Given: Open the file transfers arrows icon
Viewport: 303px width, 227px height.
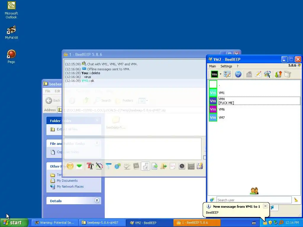Looking at the screenshot, I should (278, 74).
